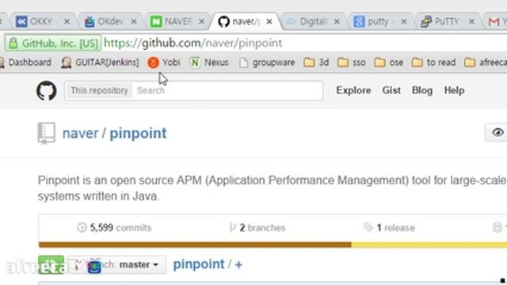Viewport: 507px width, 285px height.
Task: Open the Nexus bookmark
Action: click(x=209, y=63)
